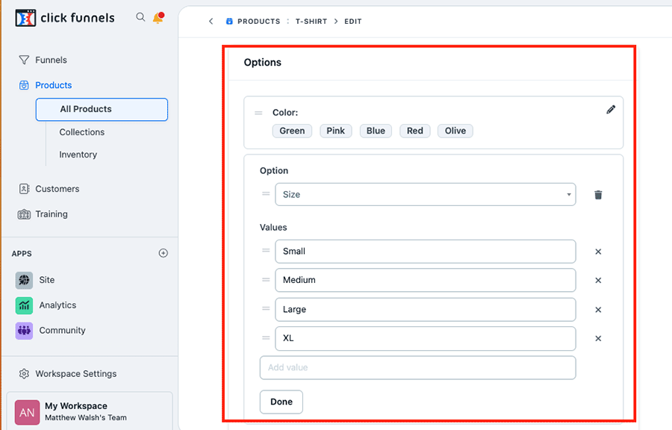The image size is (672, 430).
Task: Grab the XL value drag handle
Action: (266, 337)
